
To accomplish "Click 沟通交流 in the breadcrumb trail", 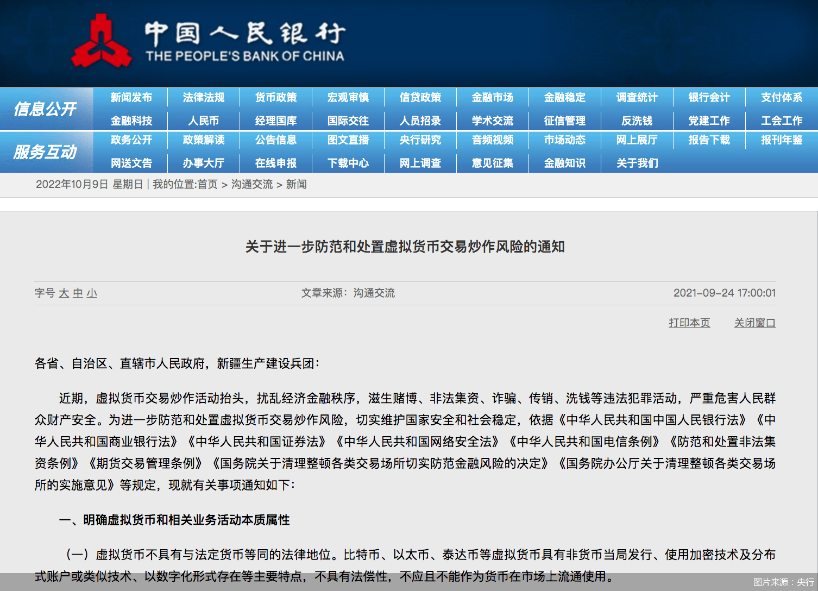I will click(251, 184).
